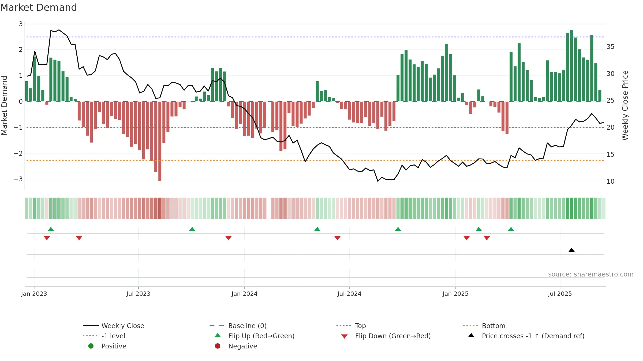The height and width of the screenshot is (361, 643).
Task: Click the green flip-up marker near Sep 2024
Action: pyautogui.click(x=398, y=229)
